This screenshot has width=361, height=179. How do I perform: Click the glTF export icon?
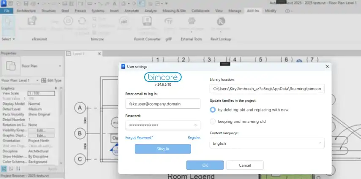[x=169, y=22]
